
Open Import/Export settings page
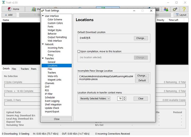point(52,112)
